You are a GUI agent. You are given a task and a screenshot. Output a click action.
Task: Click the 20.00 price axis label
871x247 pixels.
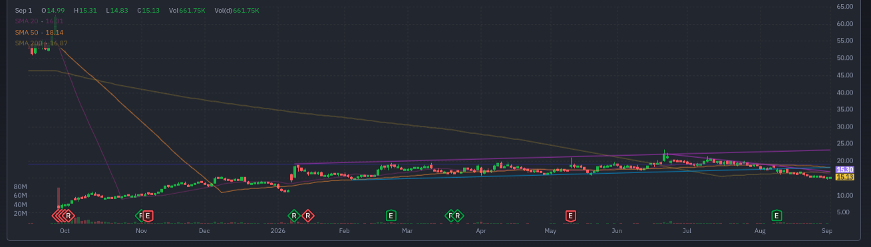[x=844, y=161]
